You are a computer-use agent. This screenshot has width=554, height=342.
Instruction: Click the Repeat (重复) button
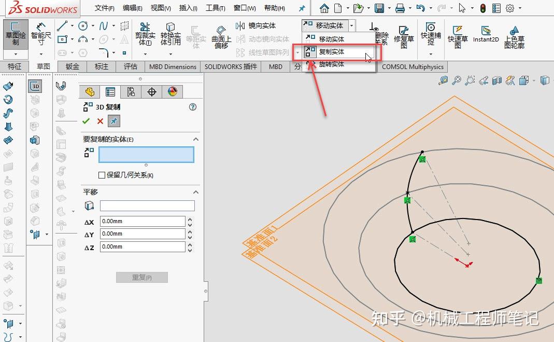[x=141, y=277]
